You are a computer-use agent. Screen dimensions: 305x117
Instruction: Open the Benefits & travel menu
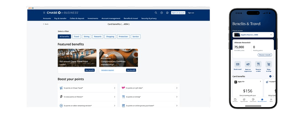[x=131, y=18]
